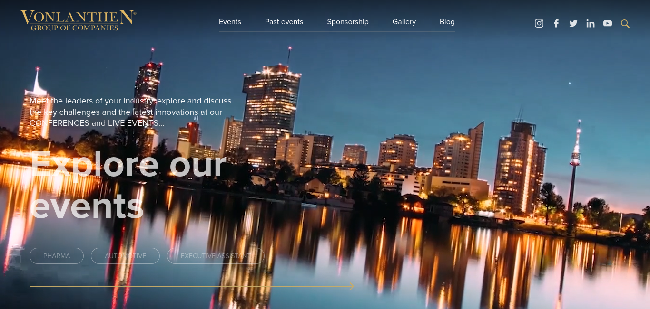Click the Vonlanthen Group of Companies logo
The width and height of the screenshot is (650, 309).
(x=78, y=20)
